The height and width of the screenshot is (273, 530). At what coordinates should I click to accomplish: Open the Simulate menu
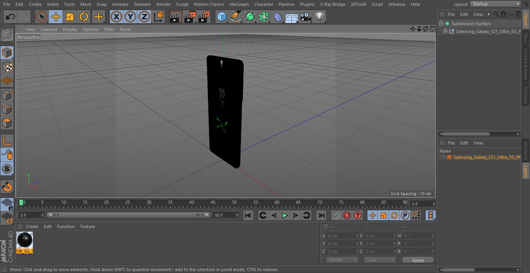142,4
